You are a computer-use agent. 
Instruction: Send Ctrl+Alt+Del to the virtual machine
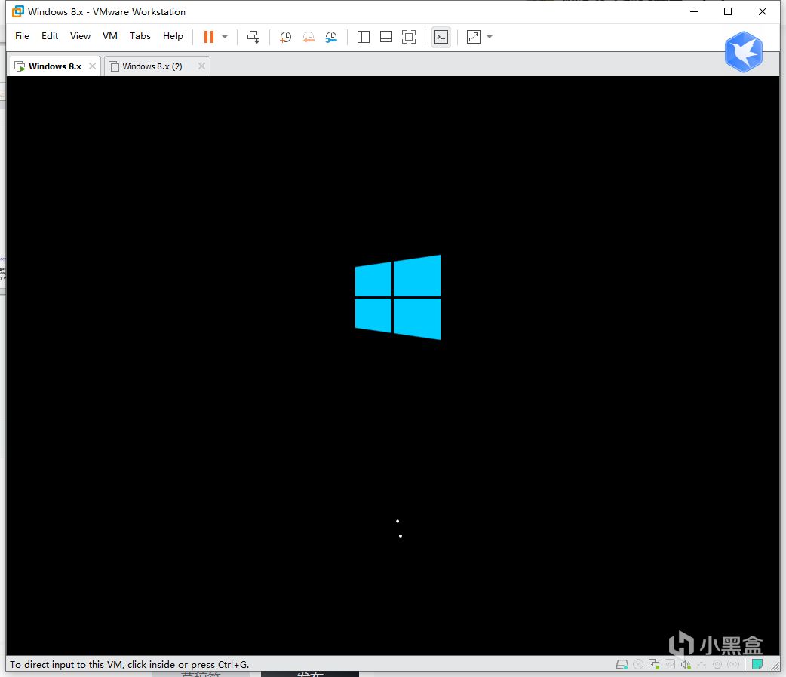coord(253,37)
